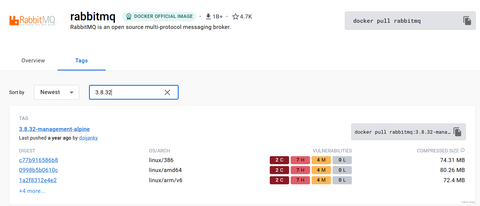Click the compressed size info icon

pyautogui.click(x=463, y=150)
